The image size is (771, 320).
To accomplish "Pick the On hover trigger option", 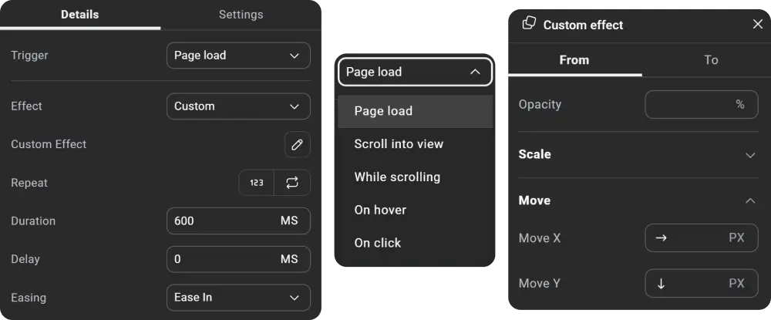I will (380, 210).
